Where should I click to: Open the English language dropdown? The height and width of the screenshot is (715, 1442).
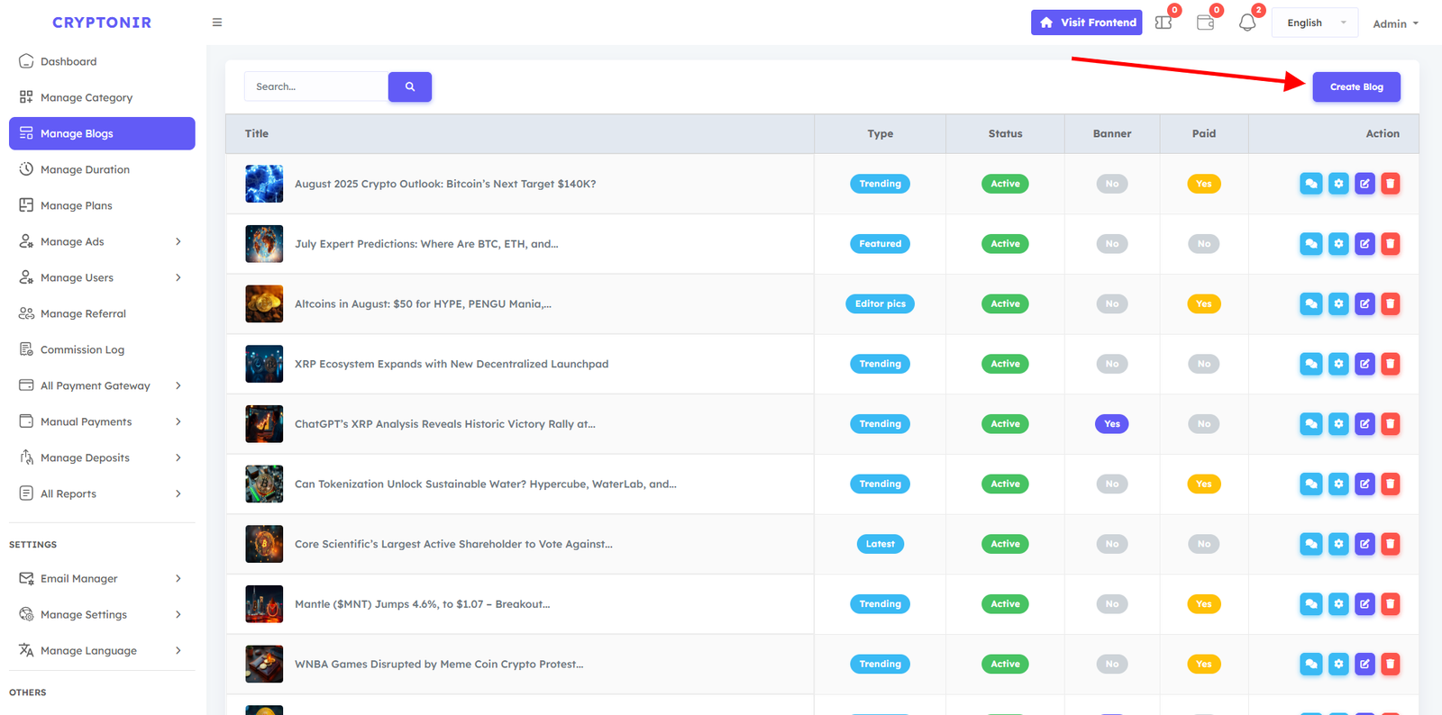click(x=1314, y=23)
